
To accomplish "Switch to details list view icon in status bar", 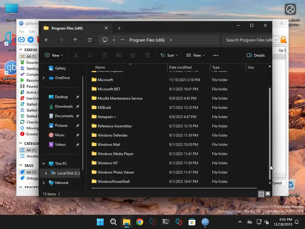I will pos(261,194).
